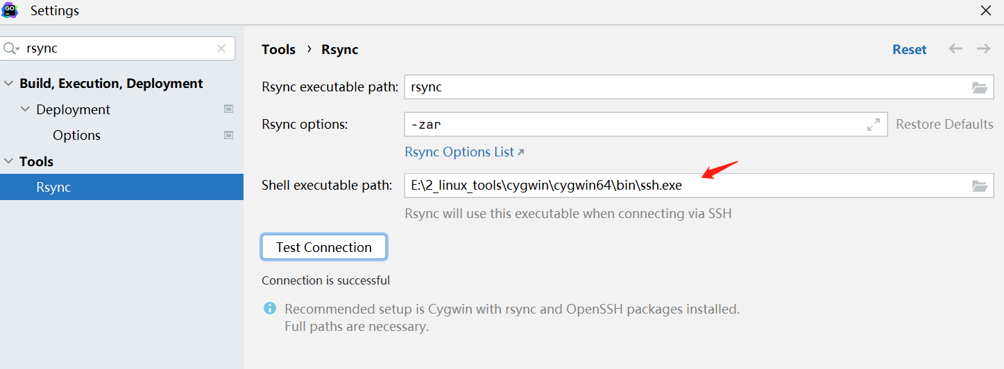
Task: Click Tools in the breadcrumb
Action: click(278, 49)
